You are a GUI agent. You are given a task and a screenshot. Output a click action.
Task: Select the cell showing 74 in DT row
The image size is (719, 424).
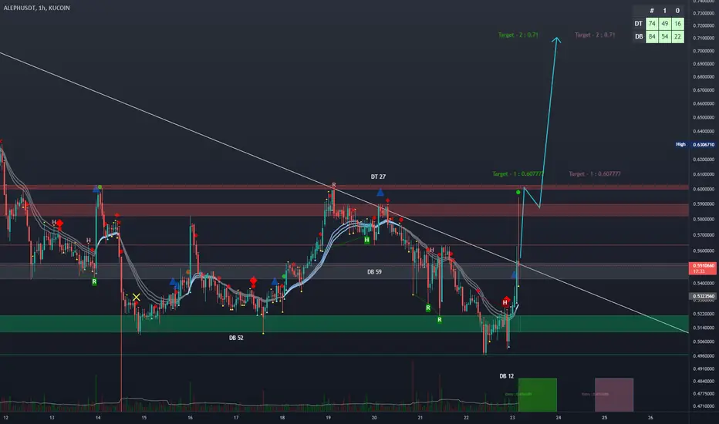pos(652,24)
